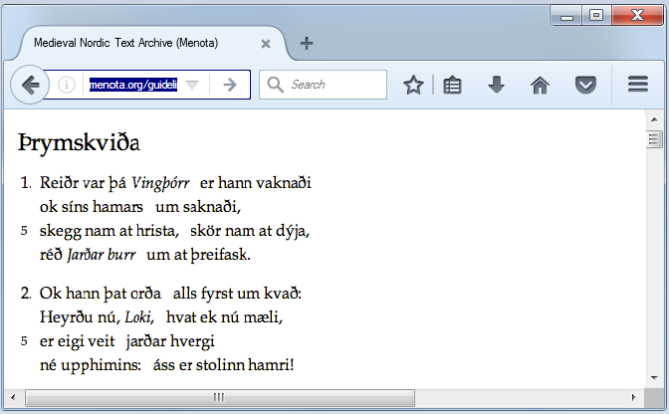Open the hamburger menu

[638, 86]
